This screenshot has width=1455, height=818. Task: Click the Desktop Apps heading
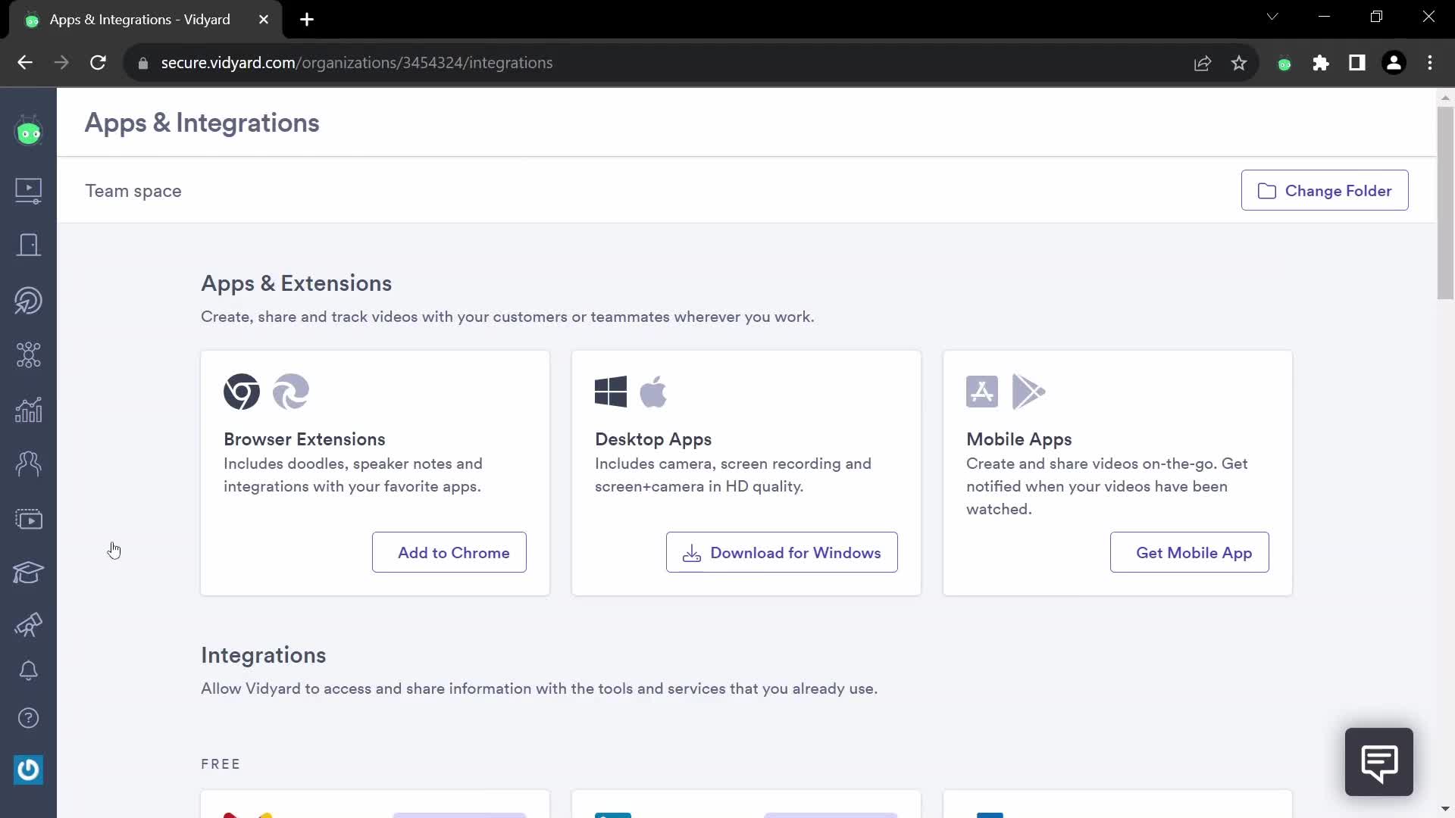point(653,439)
